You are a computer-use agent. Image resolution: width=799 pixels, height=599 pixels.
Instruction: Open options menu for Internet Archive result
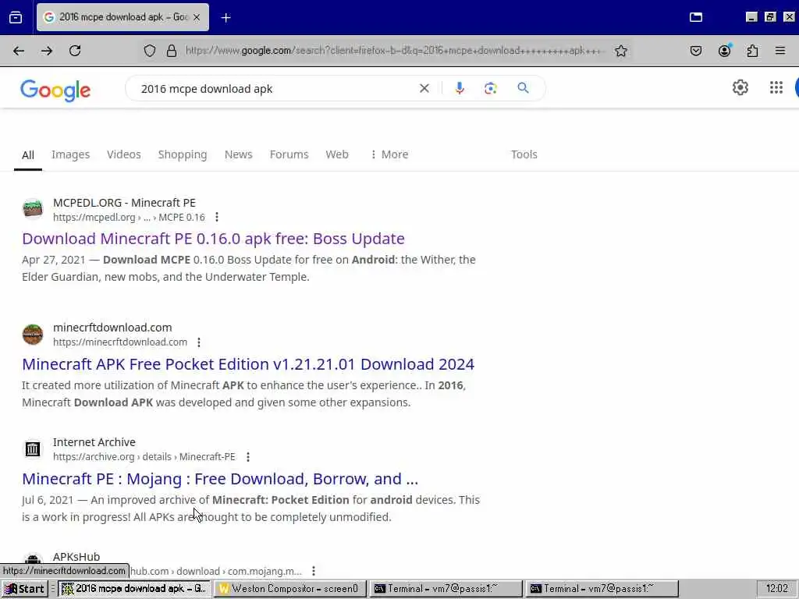[248, 457]
